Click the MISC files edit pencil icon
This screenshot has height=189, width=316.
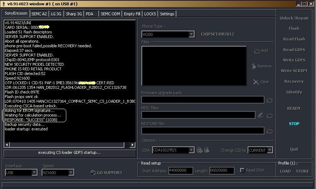pos(260,115)
